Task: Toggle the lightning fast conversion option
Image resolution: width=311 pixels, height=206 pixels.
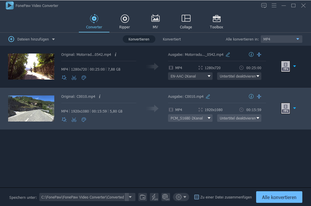Action: 154,197
